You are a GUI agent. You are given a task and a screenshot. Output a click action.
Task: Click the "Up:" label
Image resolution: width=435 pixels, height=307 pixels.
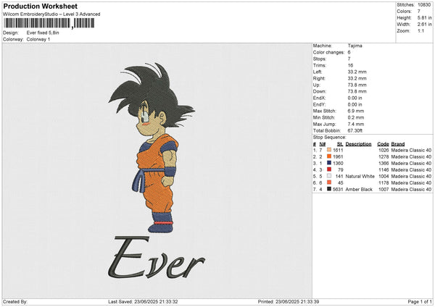(x=316, y=85)
